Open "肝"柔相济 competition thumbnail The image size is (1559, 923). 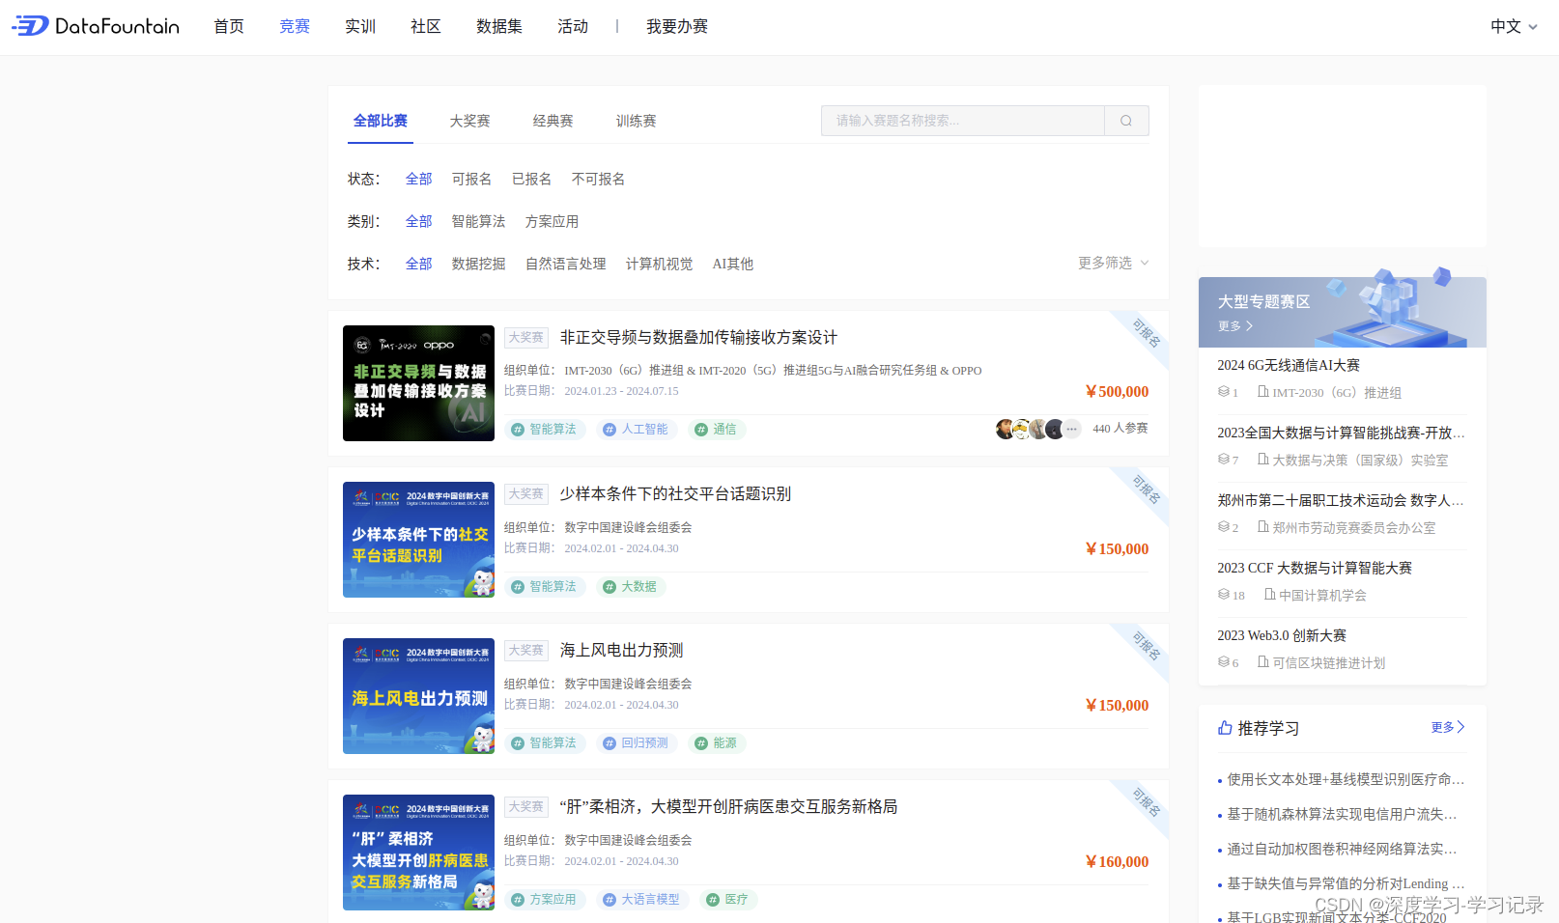click(x=418, y=853)
